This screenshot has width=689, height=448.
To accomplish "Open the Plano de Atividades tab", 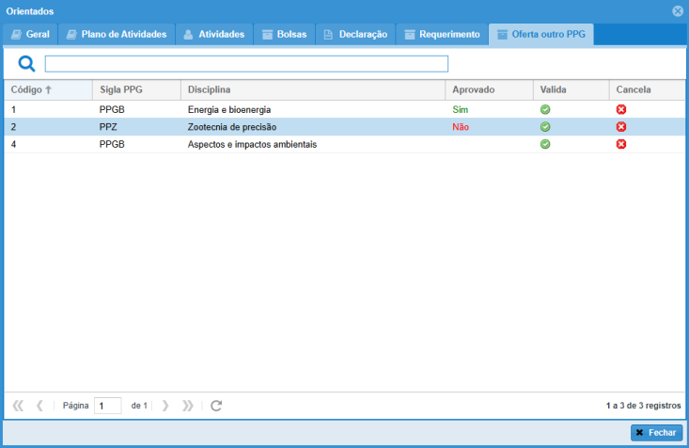I will pyautogui.click(x=117, y=35).
